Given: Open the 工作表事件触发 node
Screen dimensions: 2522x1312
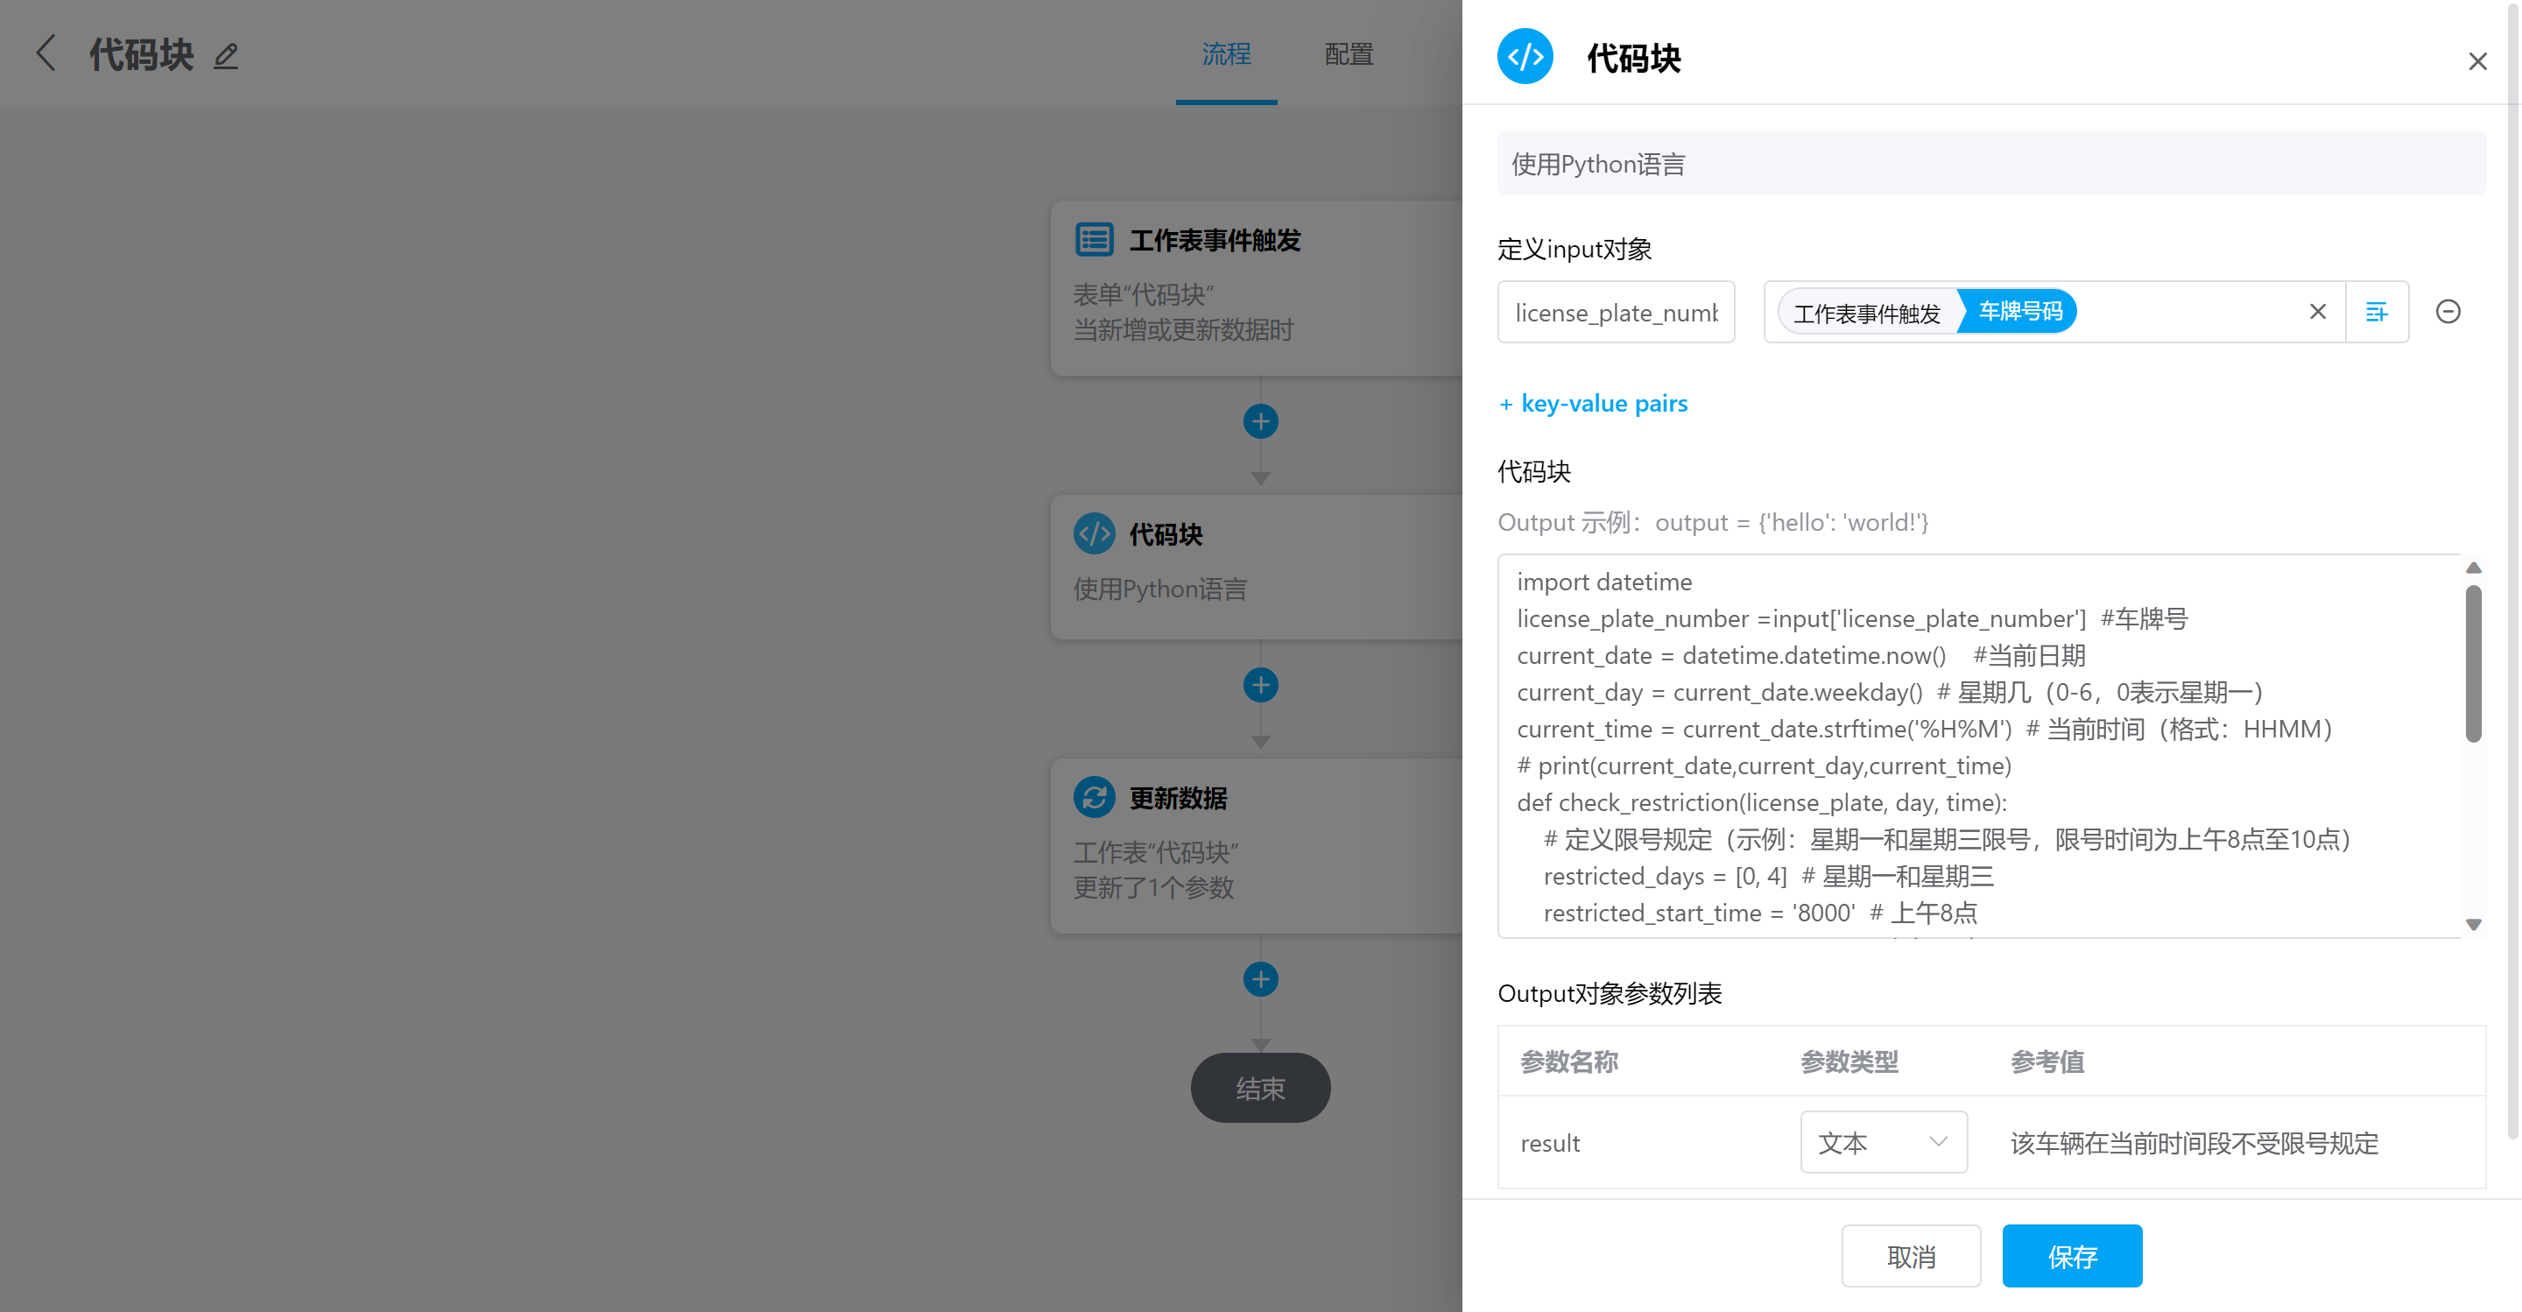Looking at the screenshot, I should tap(1256, 288).
